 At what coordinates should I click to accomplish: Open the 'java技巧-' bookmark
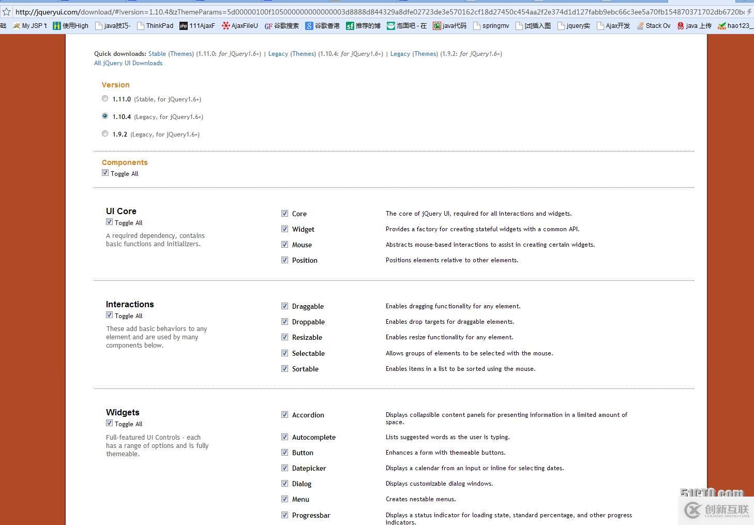pyautogui.click(x=113, y=26)
